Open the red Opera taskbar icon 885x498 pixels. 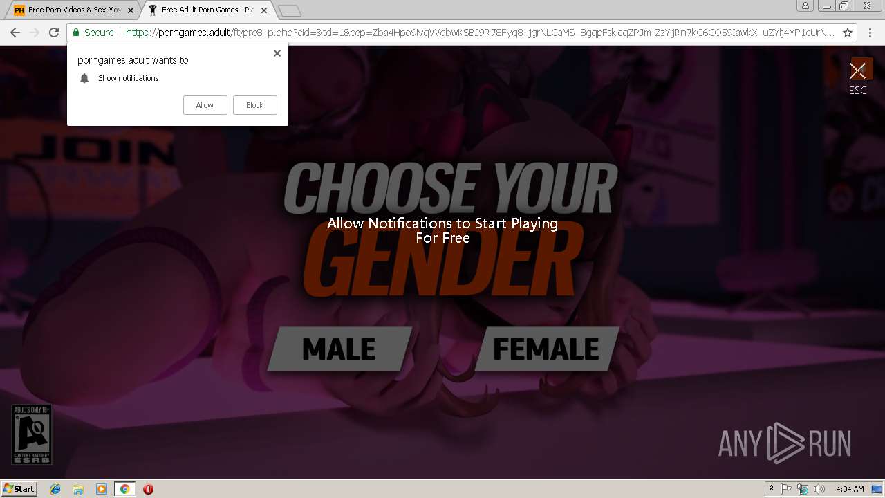[x=148, y=489]
